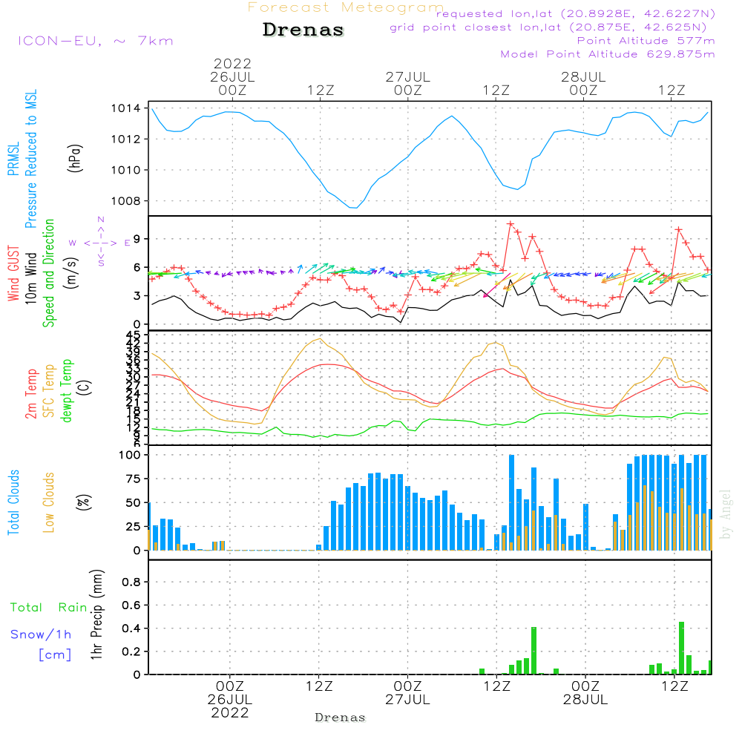Click the "Forecast Meteogram" heading
742x742 pixels.
tap(346, 7)
